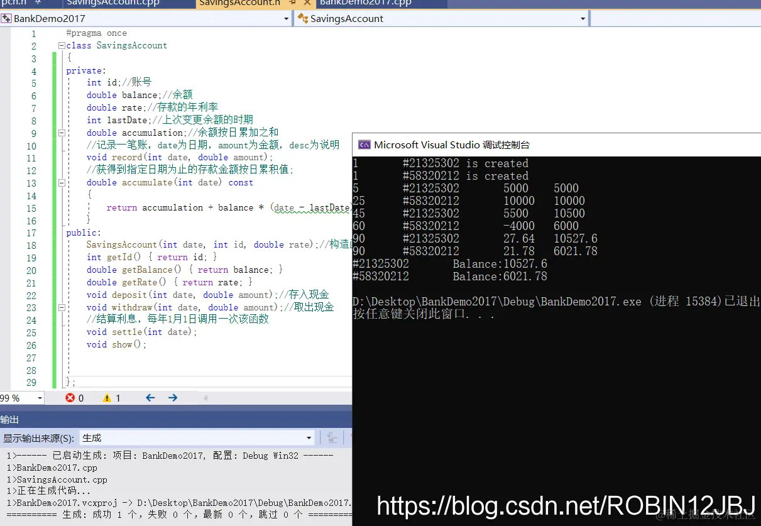Screen dimensions: 761x526
Task: Click the 显示输出来源(S): label
Action: 39,438
